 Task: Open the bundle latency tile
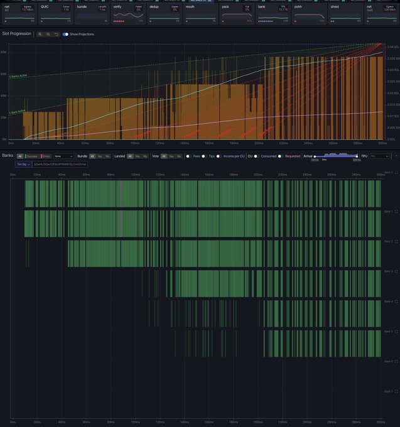(x=92, y=14)
